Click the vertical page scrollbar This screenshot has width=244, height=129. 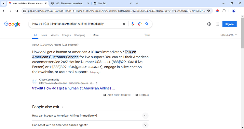point(242,33)
